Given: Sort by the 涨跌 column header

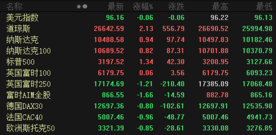Looking at the screenshot, I should [x=176, y=6].
